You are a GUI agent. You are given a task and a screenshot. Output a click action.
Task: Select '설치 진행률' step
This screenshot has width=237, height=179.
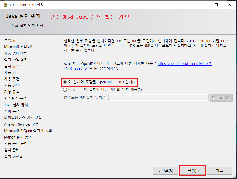click(x=14, y=156)
